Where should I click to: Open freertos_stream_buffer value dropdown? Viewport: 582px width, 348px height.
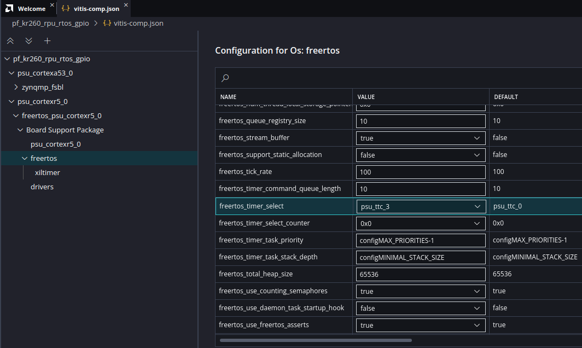point(421,138)
